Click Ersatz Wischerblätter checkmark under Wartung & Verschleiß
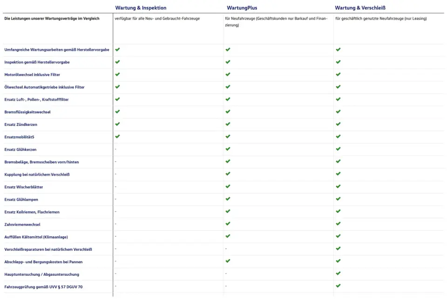 pos(338,186)
